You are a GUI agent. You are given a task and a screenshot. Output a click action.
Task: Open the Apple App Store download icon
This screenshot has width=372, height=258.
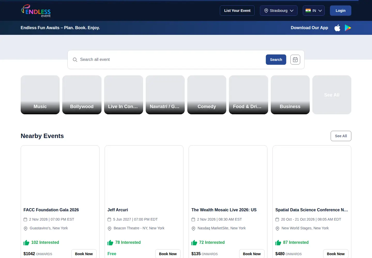point(337,28)
